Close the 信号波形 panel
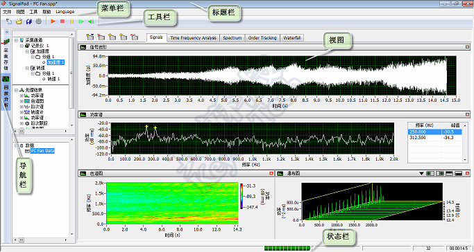This screenshot has width=474, height=252. coord(467,47)
